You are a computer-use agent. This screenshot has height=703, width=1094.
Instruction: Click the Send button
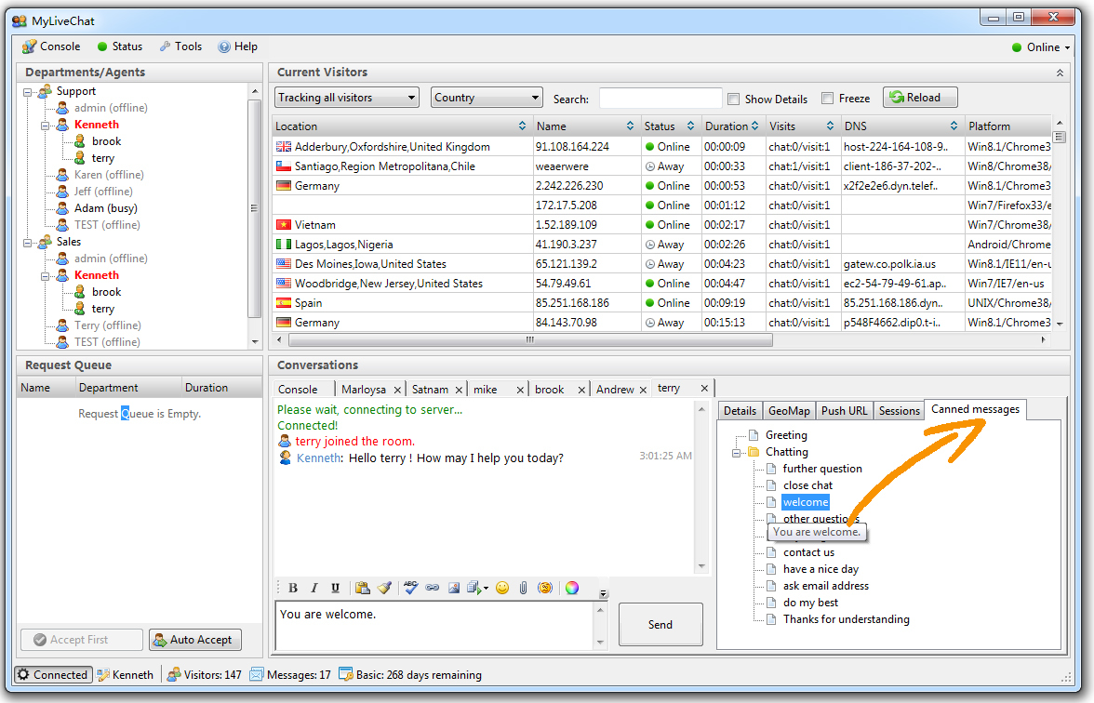(x=660, y=625)
